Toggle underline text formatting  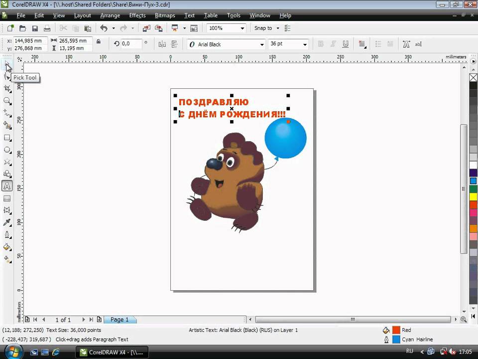[346, 44]
